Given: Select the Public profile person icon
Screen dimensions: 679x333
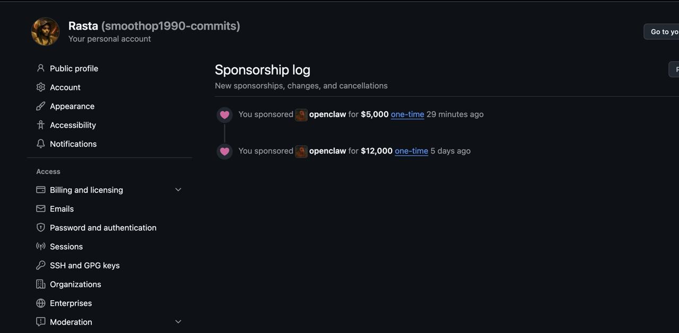Looking at the screenshot, I should [x=41, y=68].
